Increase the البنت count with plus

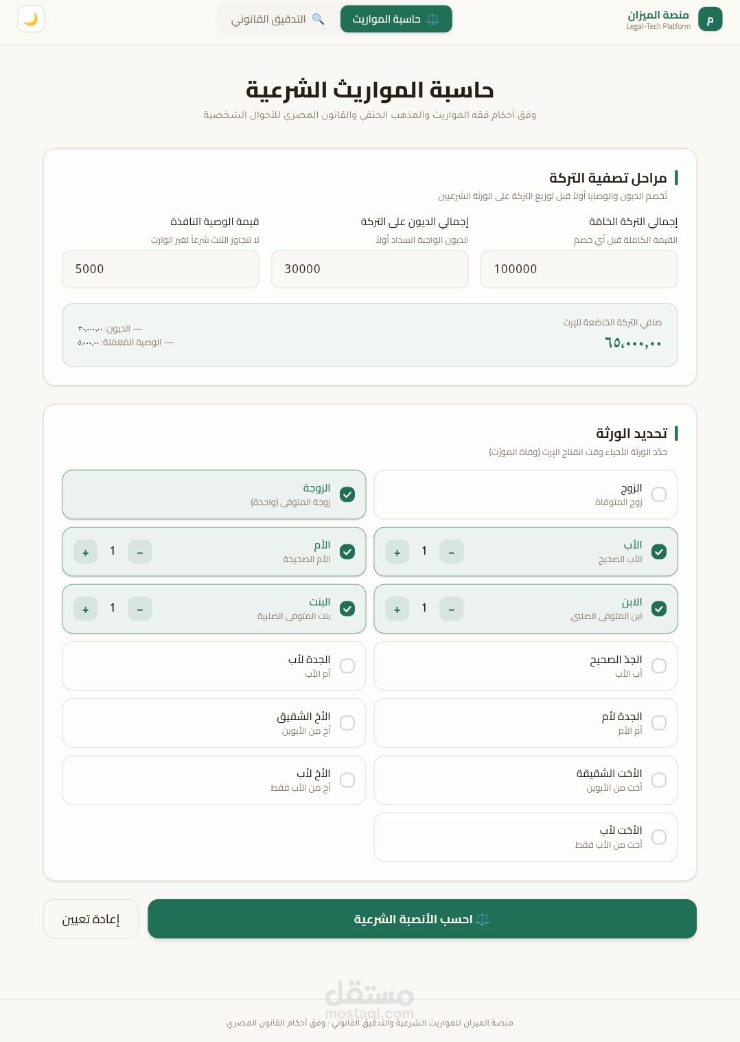(86, 609)
